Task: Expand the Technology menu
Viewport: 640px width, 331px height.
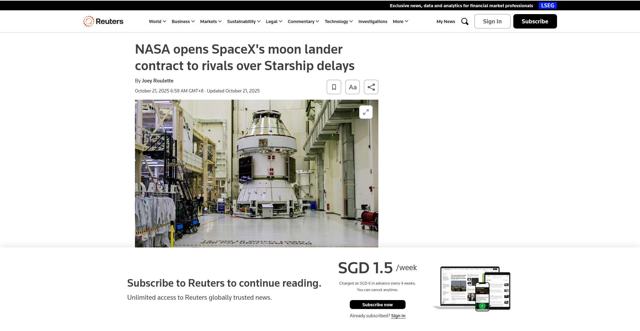Action: coord(339,21)
